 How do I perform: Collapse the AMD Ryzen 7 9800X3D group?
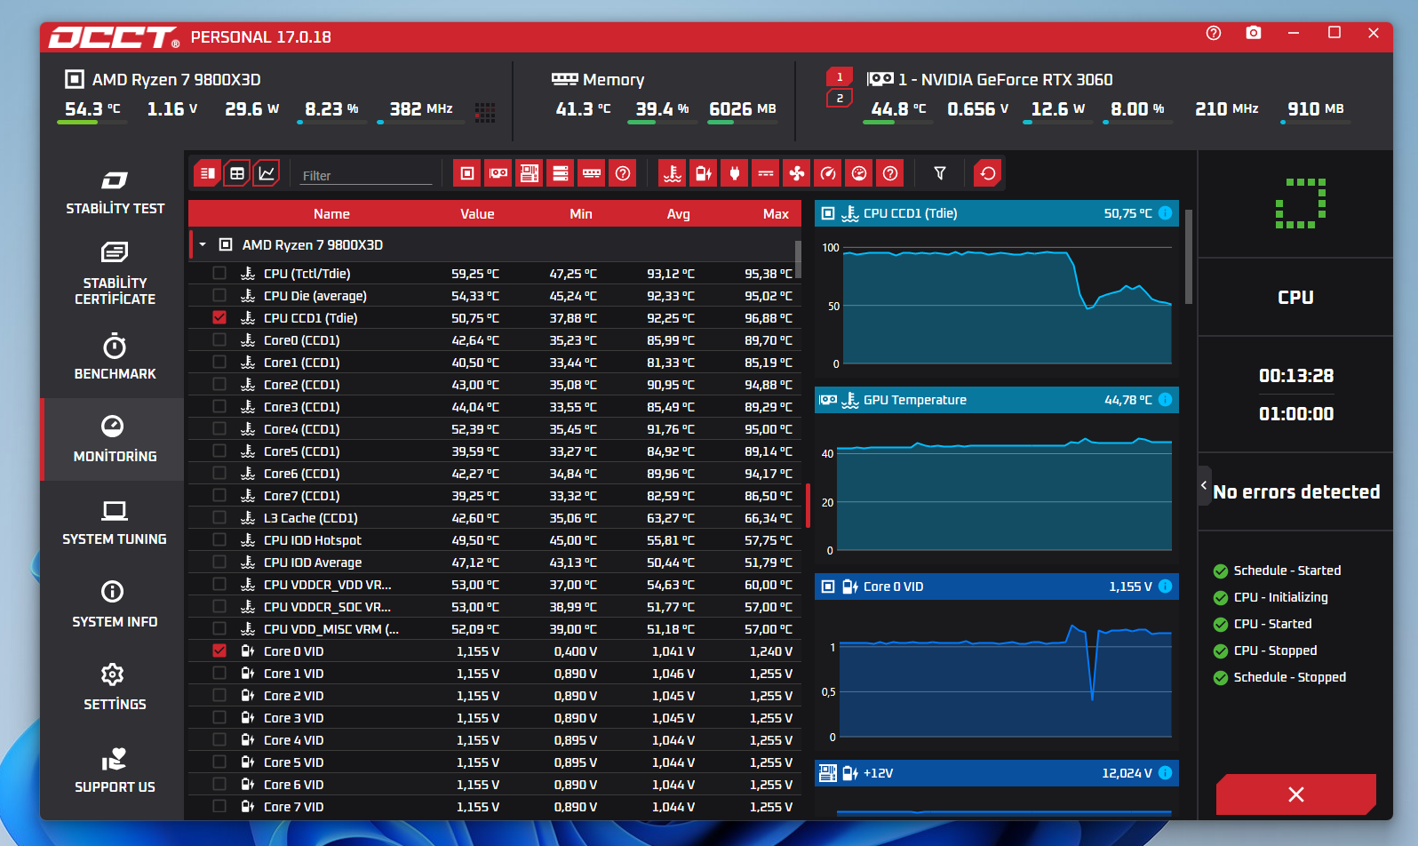click(203, 244)
